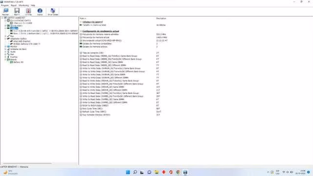The image size is (313, 176).
Task: Click the Wi-Fi icon in system tray
Action: 284,172
